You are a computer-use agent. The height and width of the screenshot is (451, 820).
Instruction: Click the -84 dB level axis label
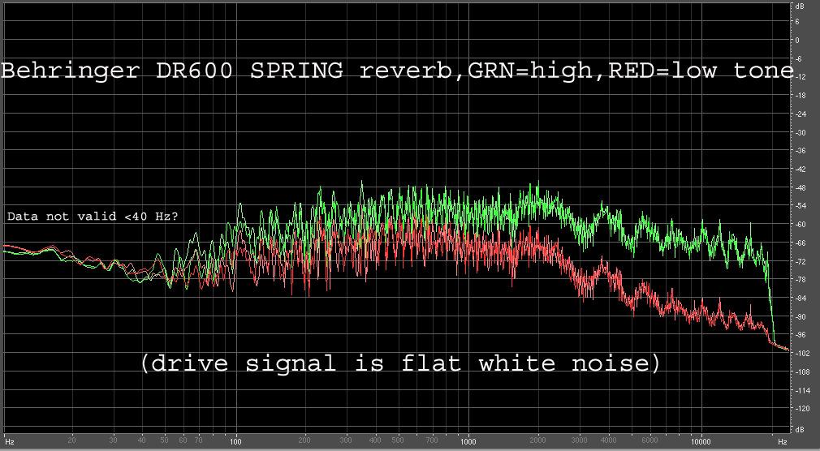tap(801, 298)
